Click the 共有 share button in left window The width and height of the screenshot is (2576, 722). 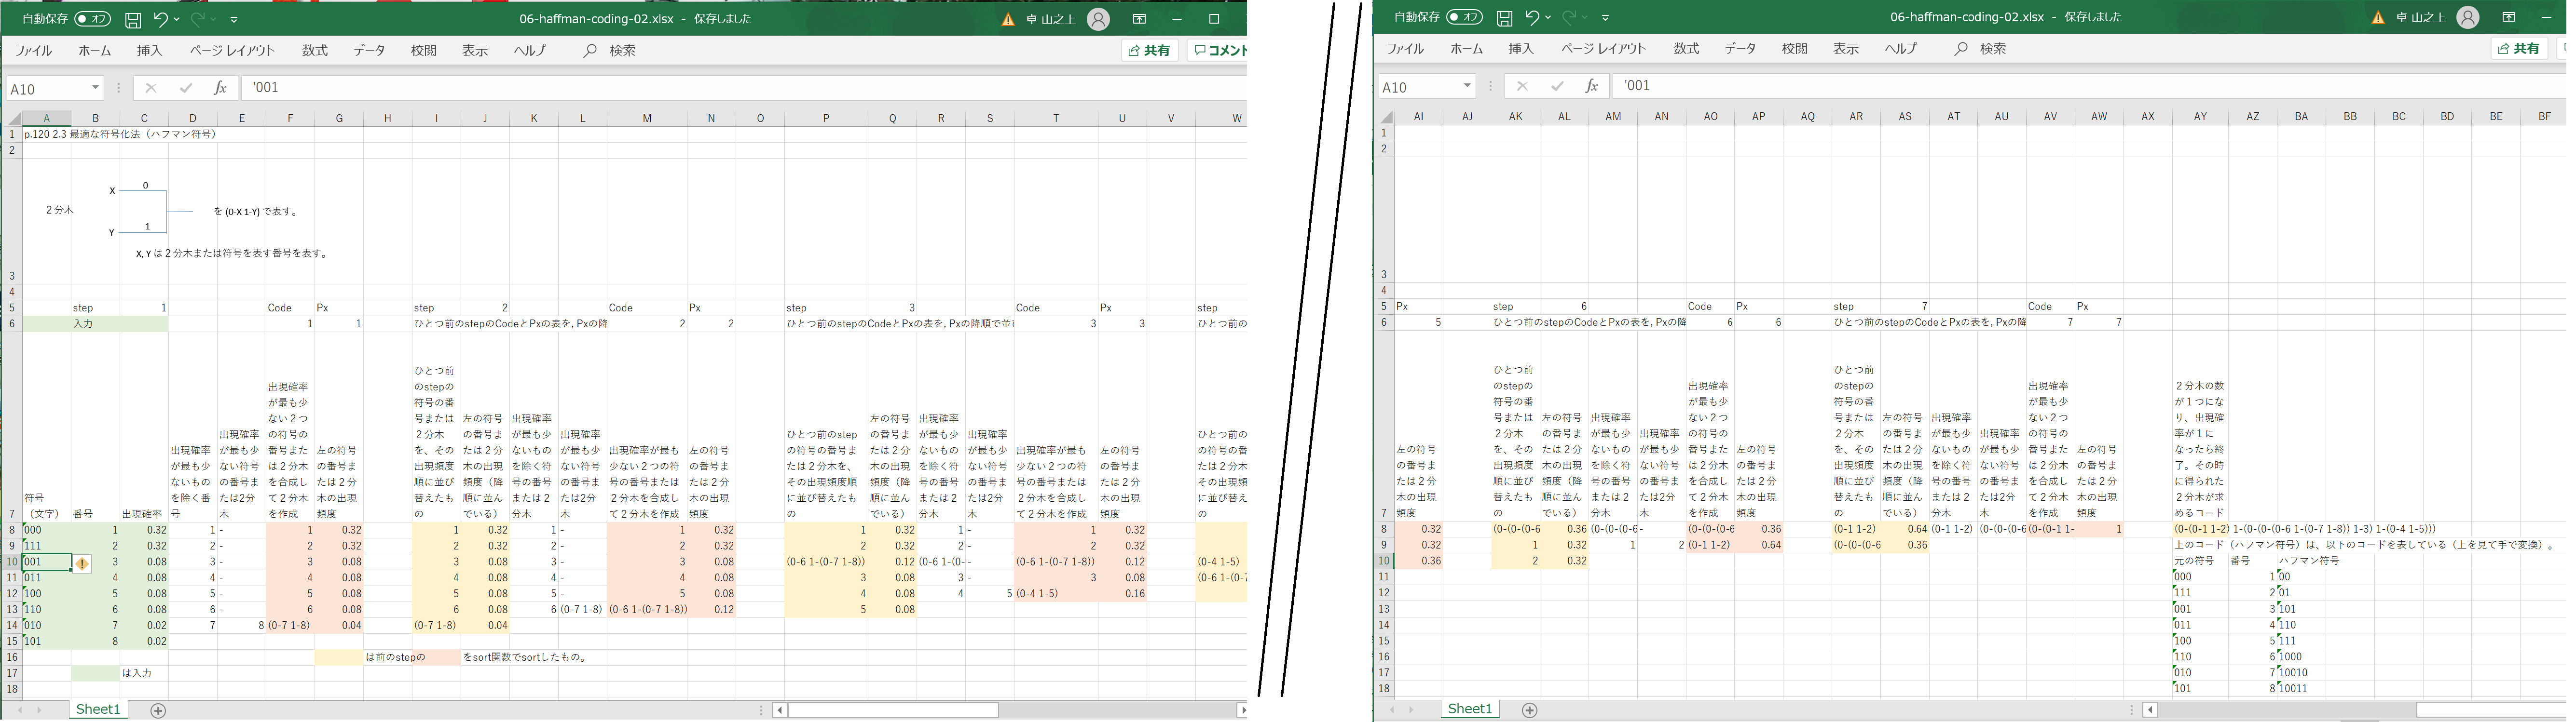(x=1149, y=50)
